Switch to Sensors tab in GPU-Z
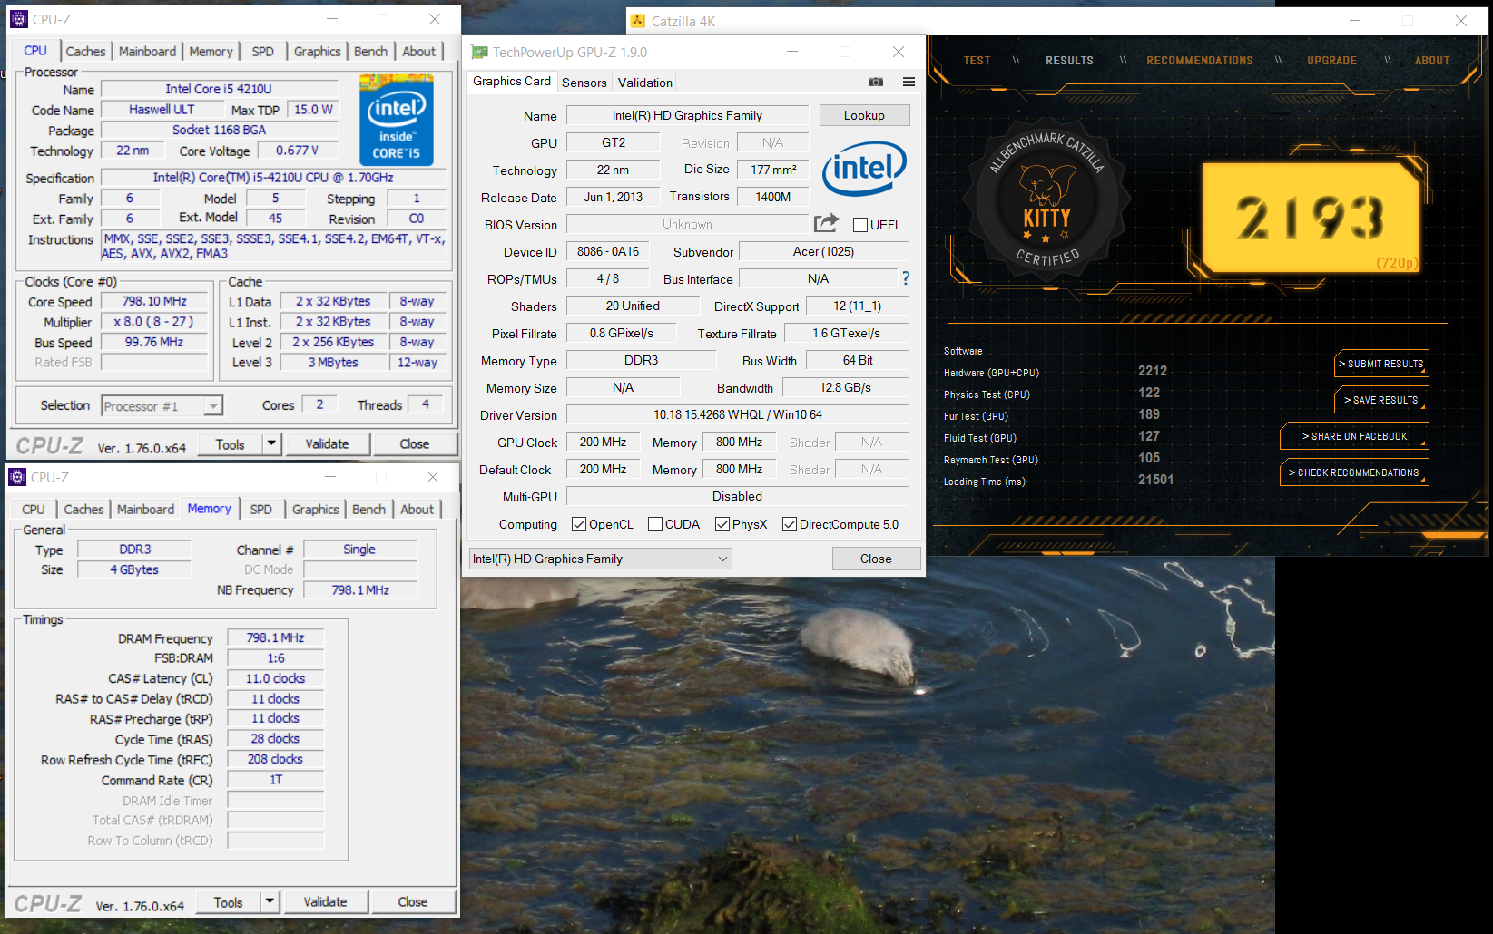 [x=584, y=83]
